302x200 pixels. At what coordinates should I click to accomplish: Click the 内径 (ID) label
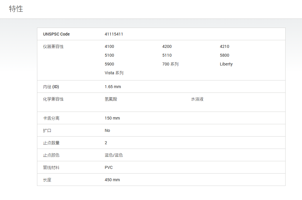coord(51,87)
